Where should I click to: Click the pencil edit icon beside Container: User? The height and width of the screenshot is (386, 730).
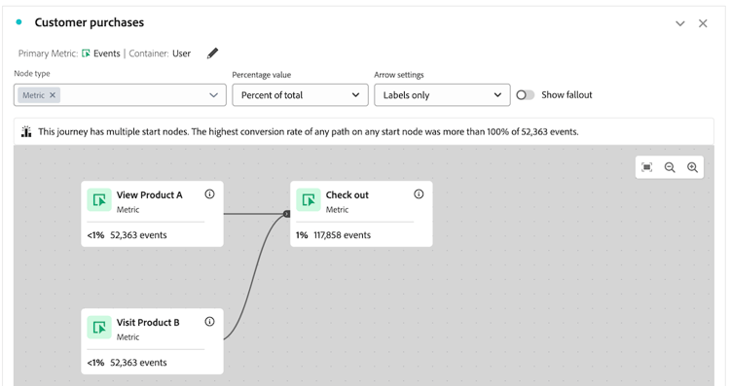212,53
